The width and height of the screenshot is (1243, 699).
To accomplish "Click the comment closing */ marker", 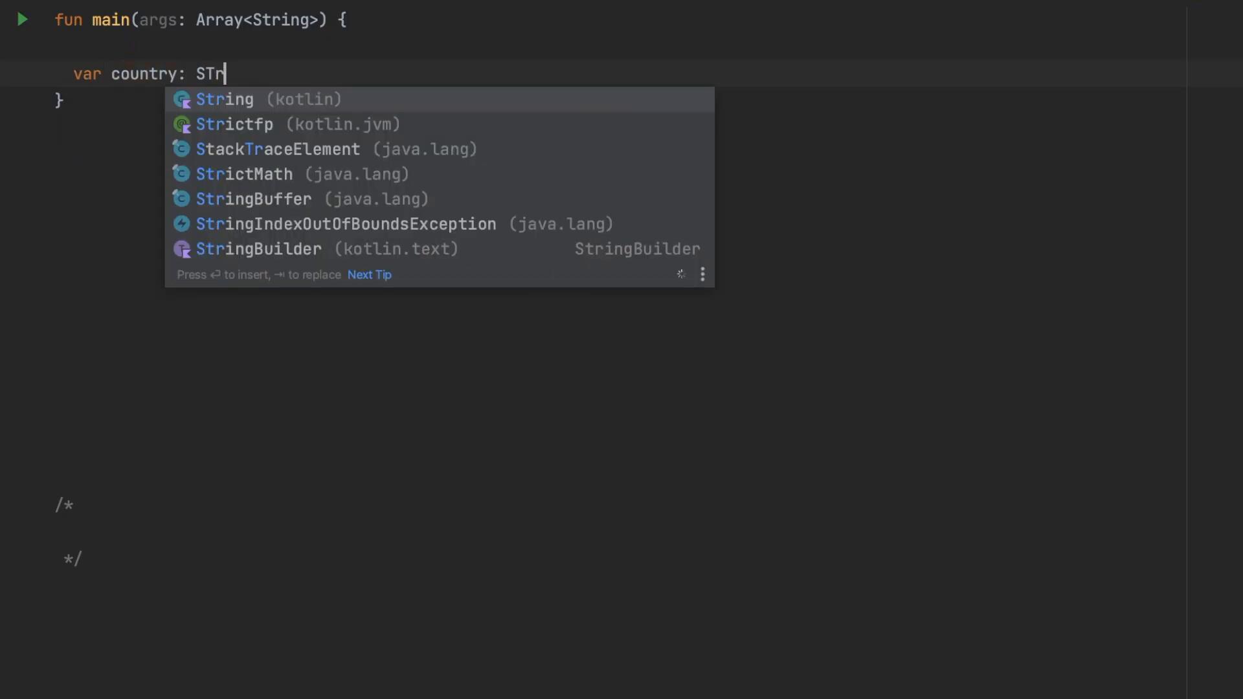I will click(73, 559).
